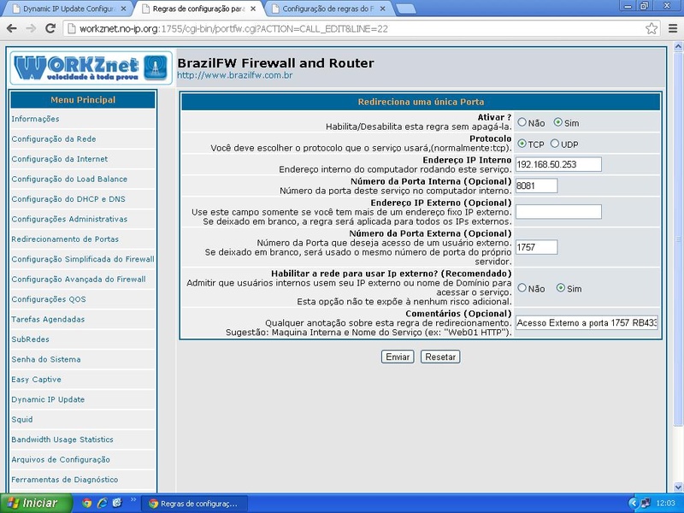
Task: Click Número da Porta Interna field
Action: coord(537,186)
